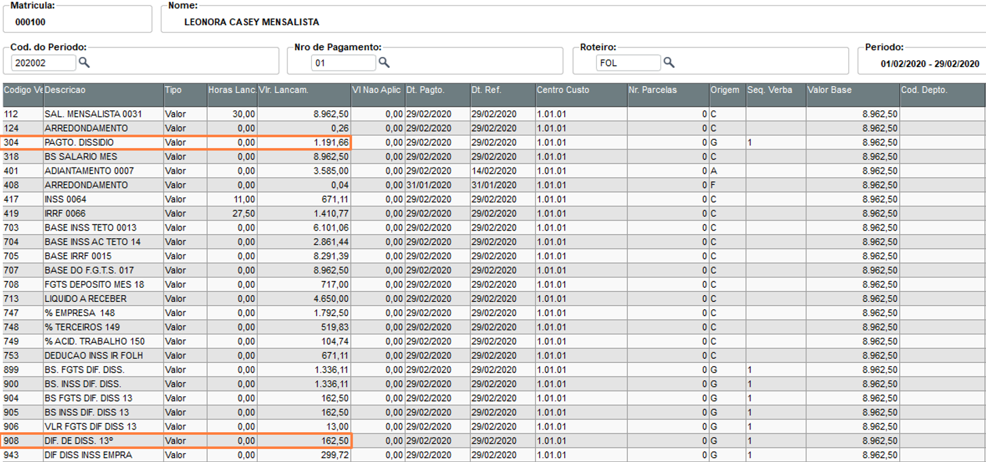Select the PAGTO. DISSIDIO row description
986x462 pixels.
[79, 142]
